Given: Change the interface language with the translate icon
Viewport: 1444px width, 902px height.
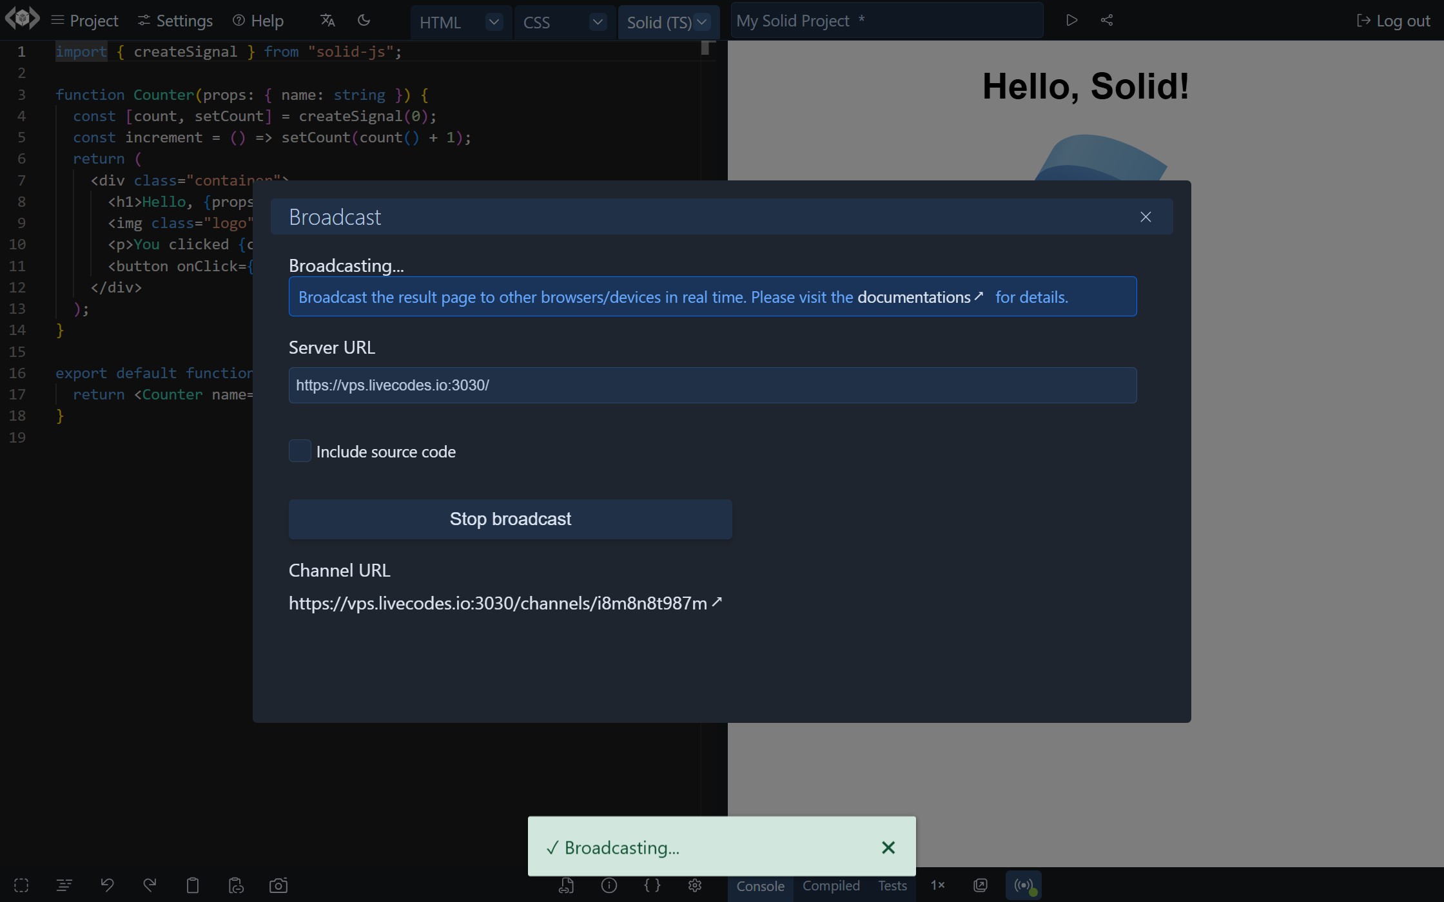Looking at the screenshot, I should pyautogui.click(x=327, y=20).
